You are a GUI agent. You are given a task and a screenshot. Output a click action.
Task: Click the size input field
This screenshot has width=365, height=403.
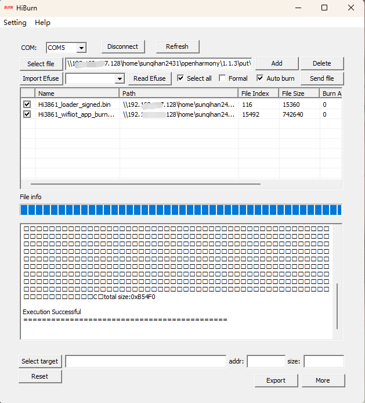[x=324, y=361]
